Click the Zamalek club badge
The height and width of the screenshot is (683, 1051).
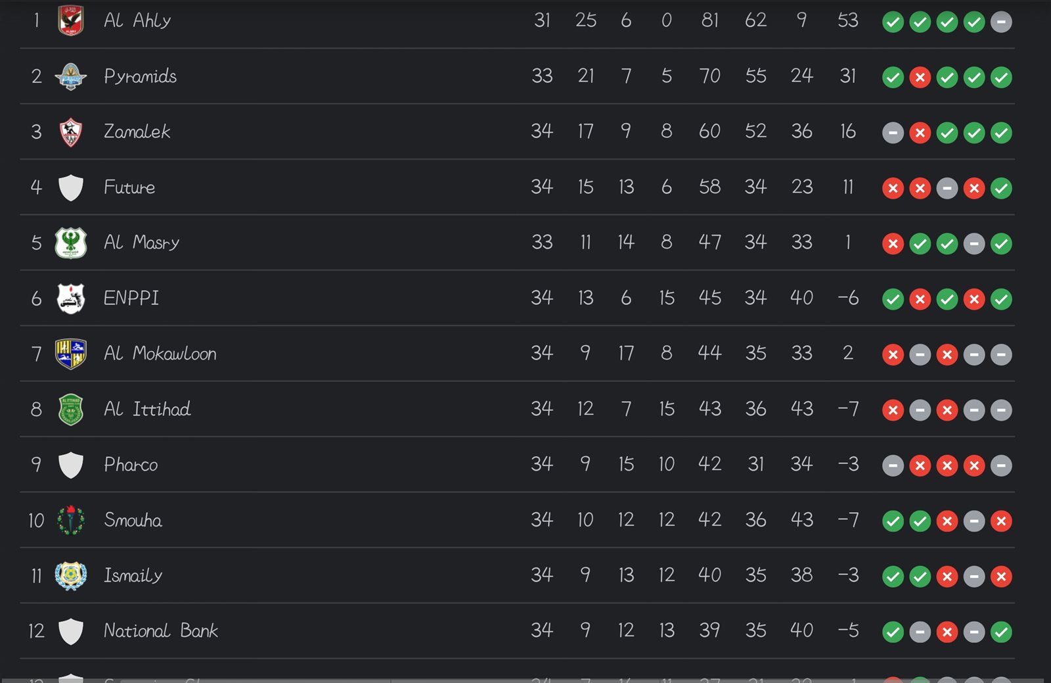[70, 132]
